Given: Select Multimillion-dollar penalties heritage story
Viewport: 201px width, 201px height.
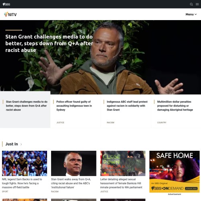Looking at the screenshot, I should click(x=176, y=111).
